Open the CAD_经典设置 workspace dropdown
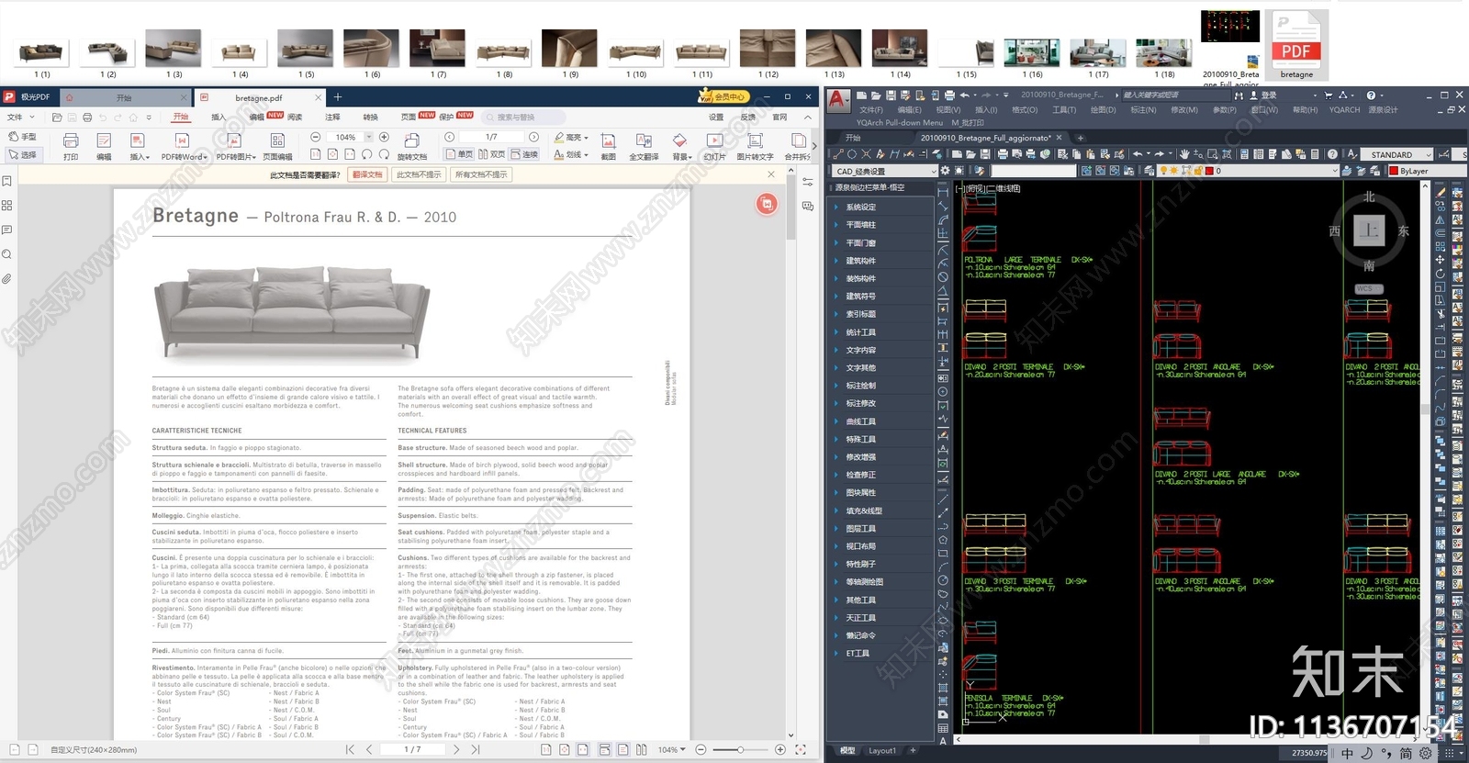The height and width of the screenshot is (763, 1469). [885, 171]
